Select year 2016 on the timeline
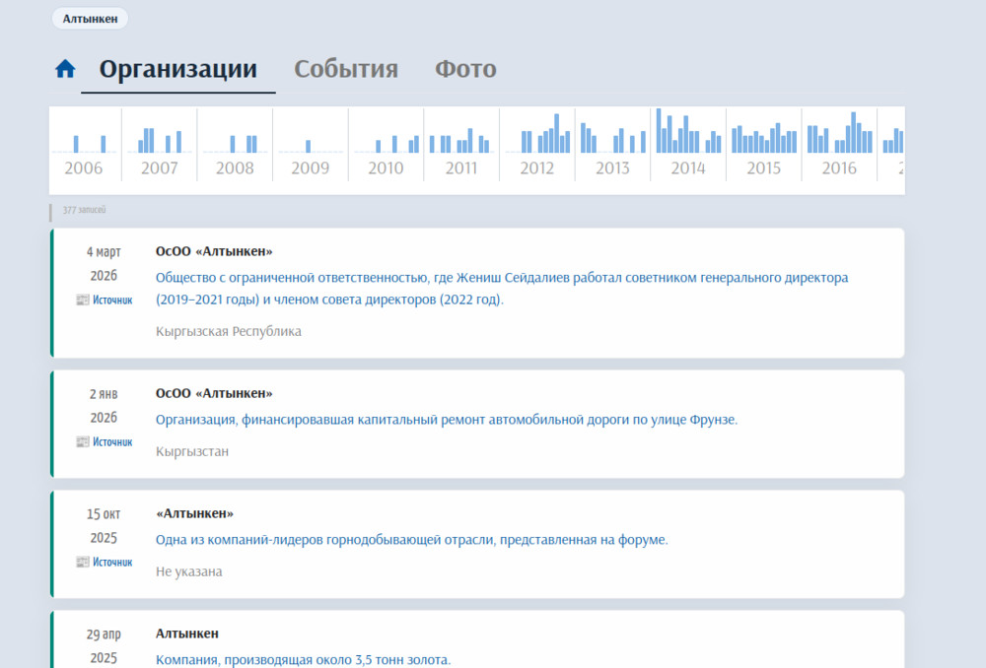 pyautogui.click(x=839, y=168)
